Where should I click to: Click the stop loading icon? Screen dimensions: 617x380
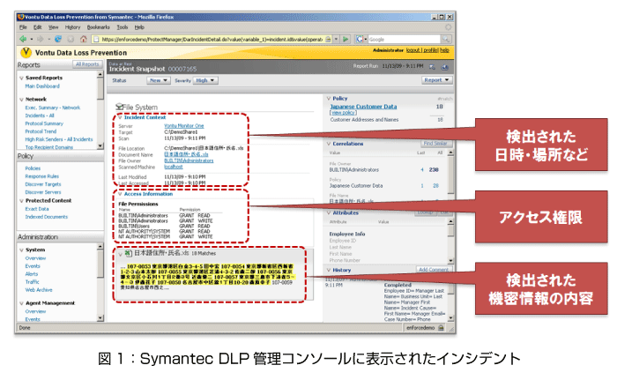pos(71,39)
